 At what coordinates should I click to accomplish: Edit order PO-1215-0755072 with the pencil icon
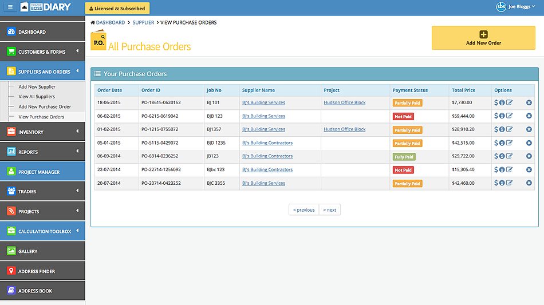pyautogui.click(x=509, y=129)
